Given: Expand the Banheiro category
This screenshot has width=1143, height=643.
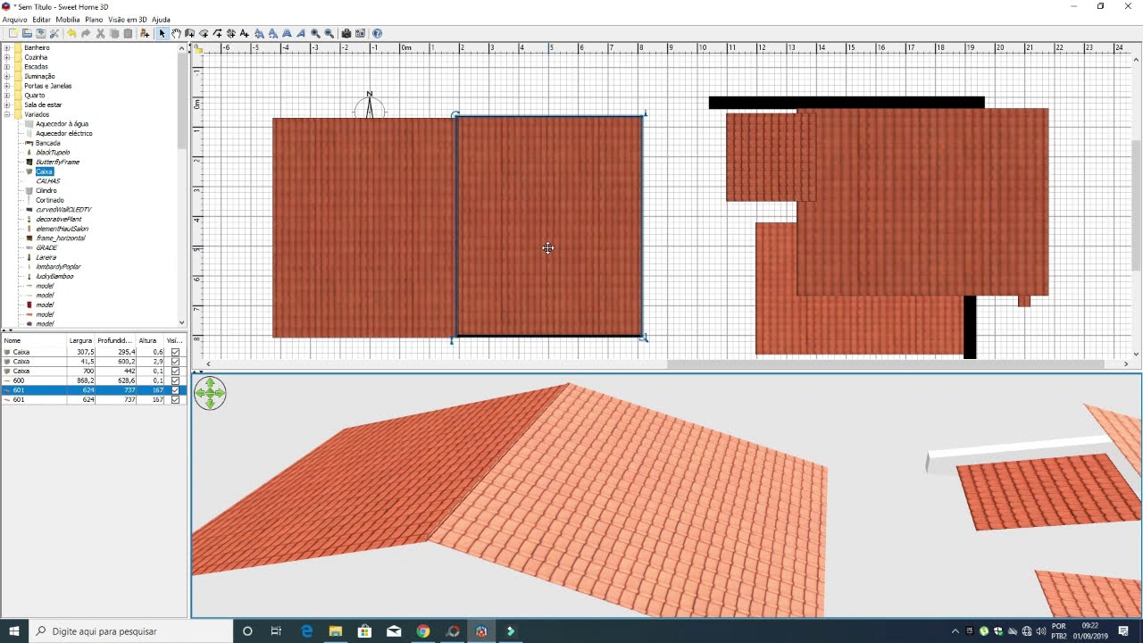Looking at the screenshot, I should (x=7, y=47).
